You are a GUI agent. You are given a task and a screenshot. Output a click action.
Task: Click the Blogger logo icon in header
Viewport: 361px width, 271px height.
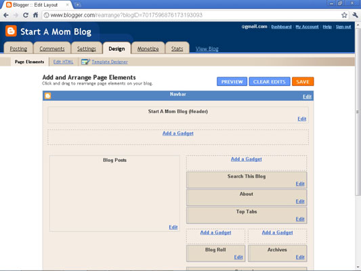click(11, 31)
